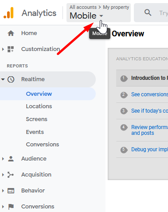Screen dimensions: 168x212
Task: Click the Conversions flag icon
Action: click(x=11, y=207)
